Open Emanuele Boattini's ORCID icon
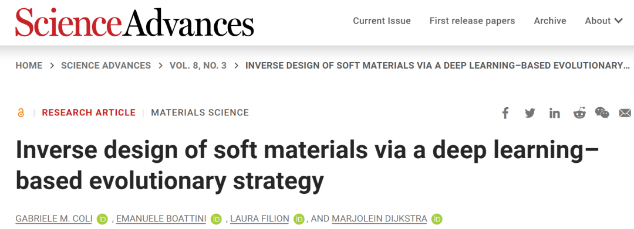Screen dimensions: 634x229 216,219
